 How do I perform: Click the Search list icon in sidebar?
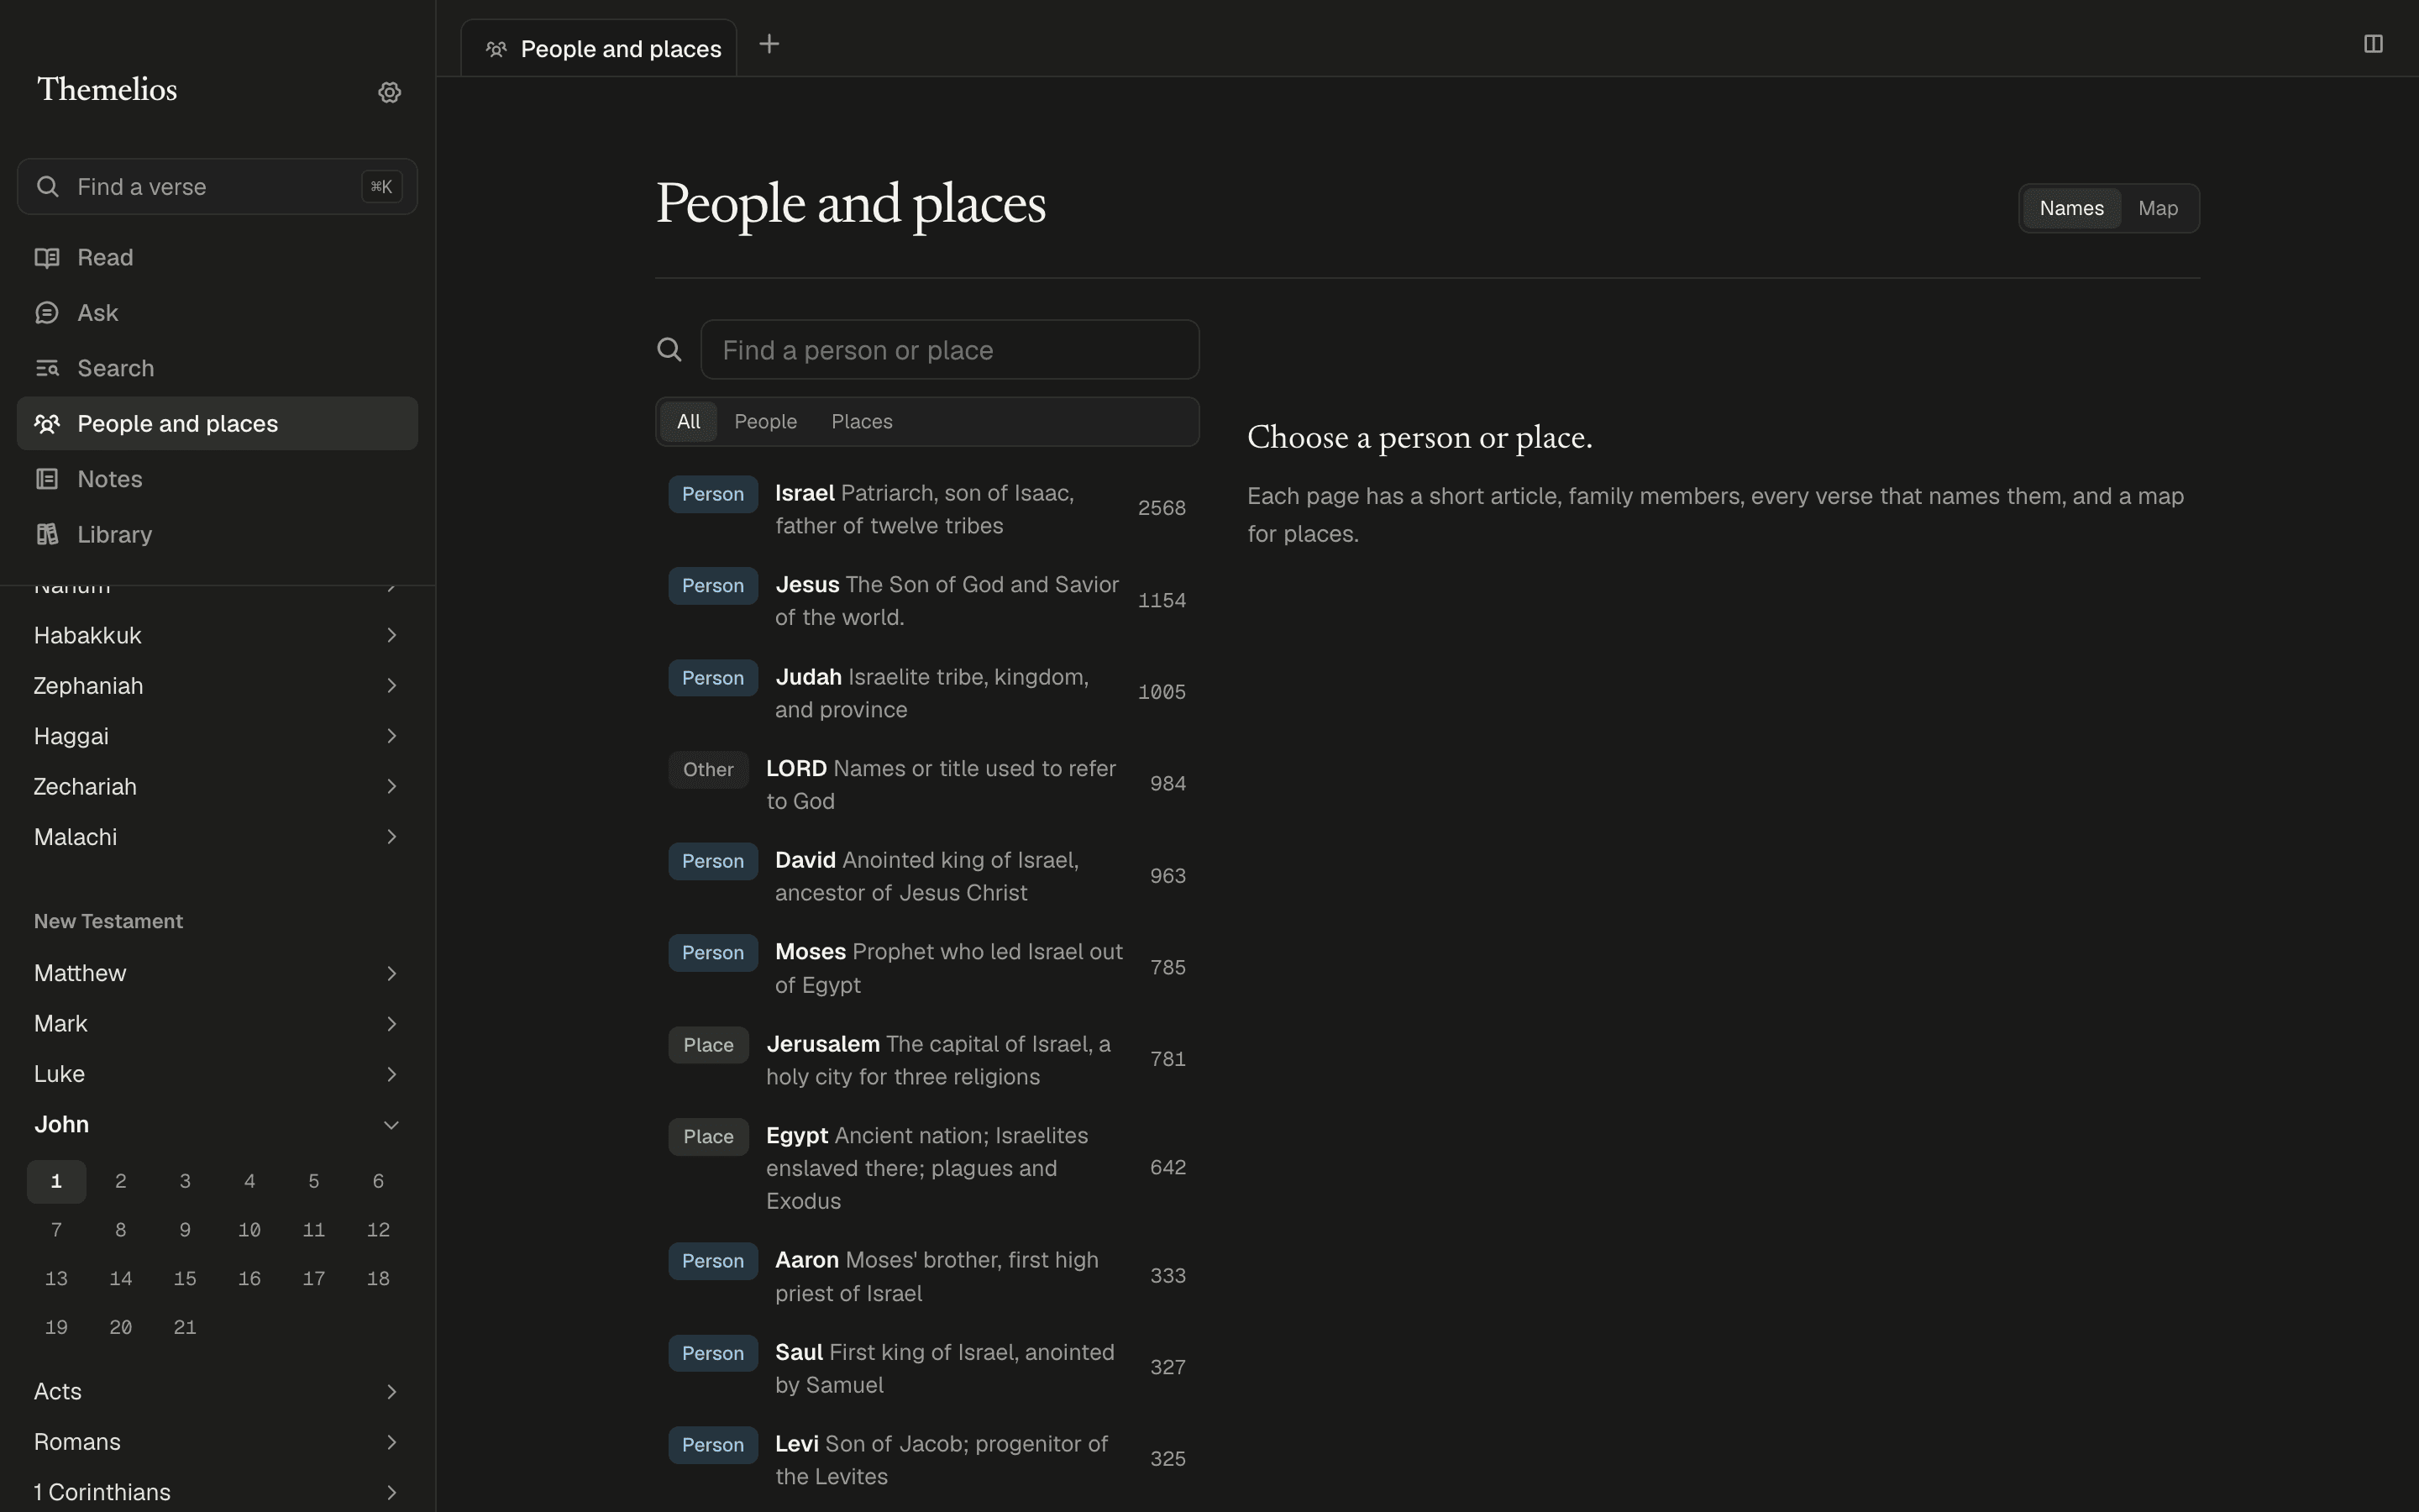pyautogui.click(x=47, y=368)
